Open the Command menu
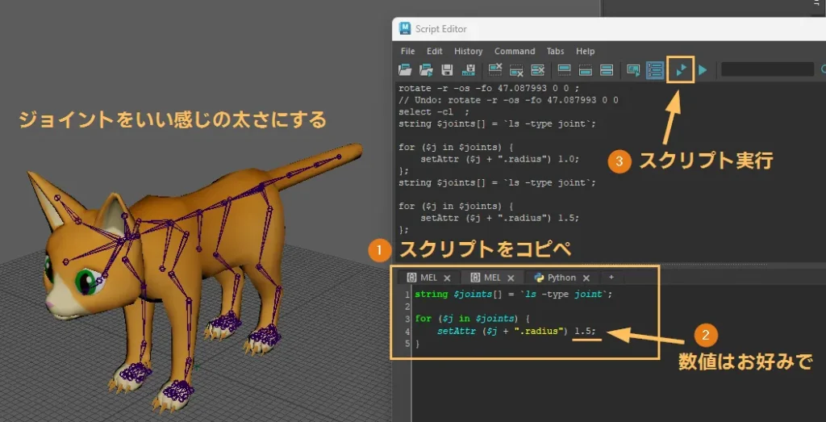The width and height of the screenshot is (826, 422). 515,51
